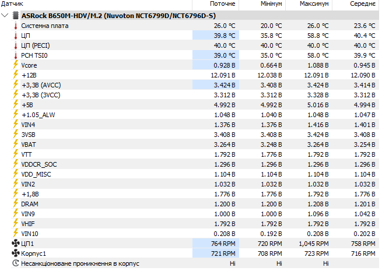Select the VDD_MISC row label
Screen dimensions: 382x271
[36, 175]
